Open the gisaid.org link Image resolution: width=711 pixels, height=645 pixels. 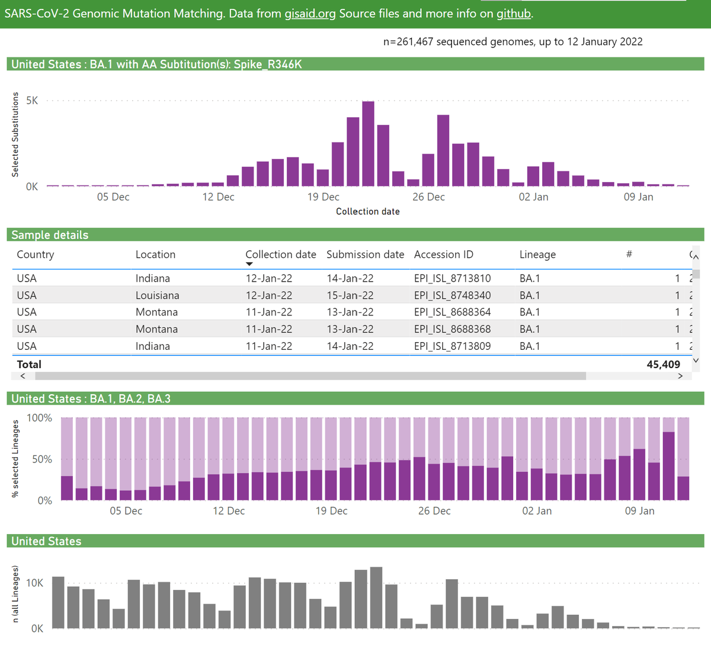310,13
